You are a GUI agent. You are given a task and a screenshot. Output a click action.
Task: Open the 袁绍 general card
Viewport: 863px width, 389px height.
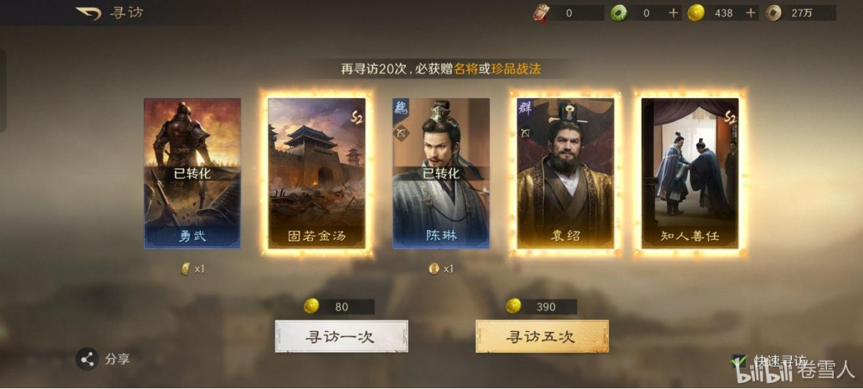coord(566,174)
